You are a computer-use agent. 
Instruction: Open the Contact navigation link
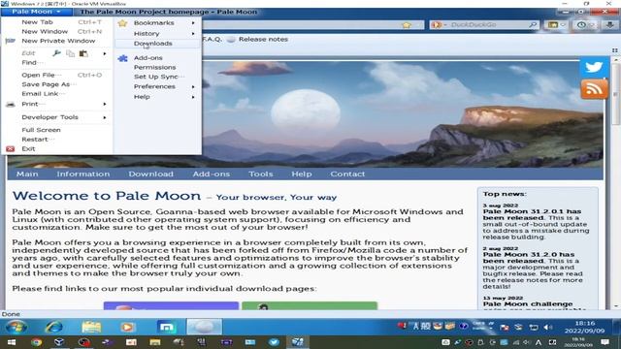[347, 174]
